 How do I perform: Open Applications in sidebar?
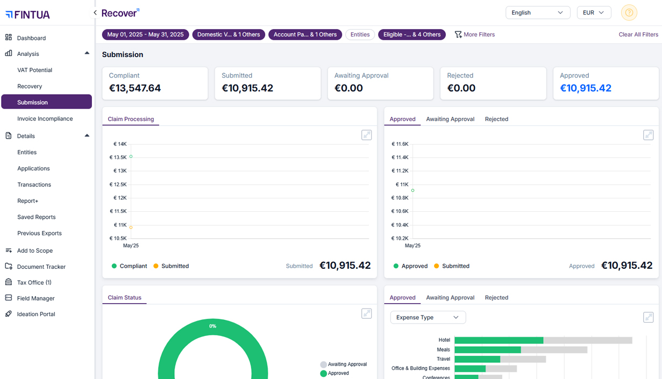(33, 168)
